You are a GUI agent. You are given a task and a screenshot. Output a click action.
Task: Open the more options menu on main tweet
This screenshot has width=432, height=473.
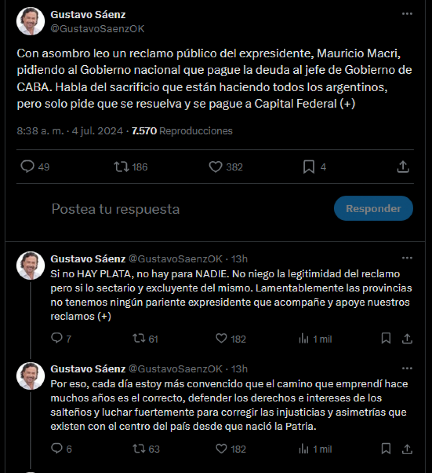407,13
